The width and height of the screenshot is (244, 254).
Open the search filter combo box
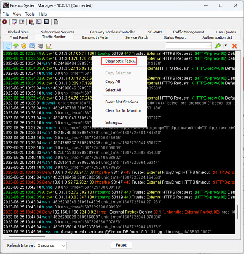click(x=190, y=46)
